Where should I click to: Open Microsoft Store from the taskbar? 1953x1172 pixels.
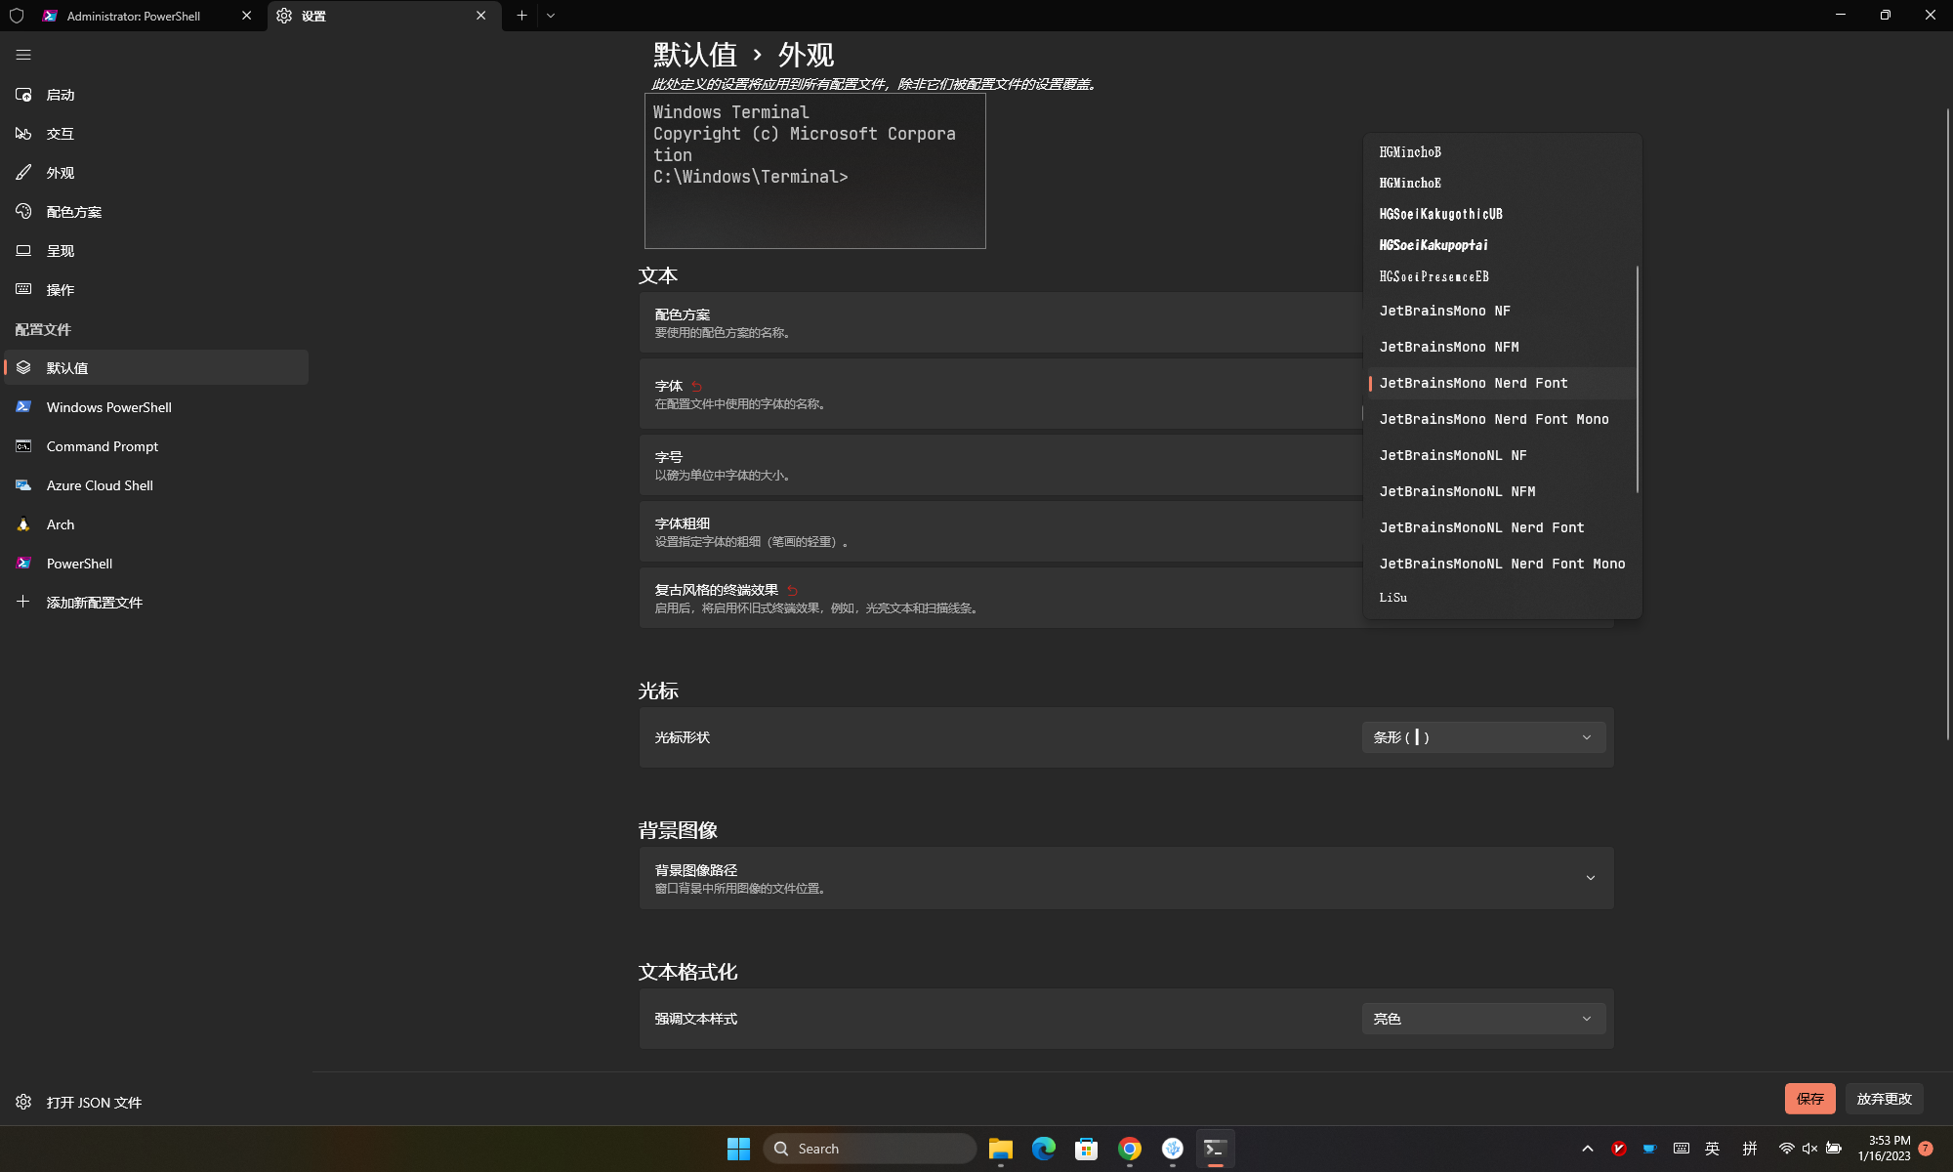coord(1086,1149)
